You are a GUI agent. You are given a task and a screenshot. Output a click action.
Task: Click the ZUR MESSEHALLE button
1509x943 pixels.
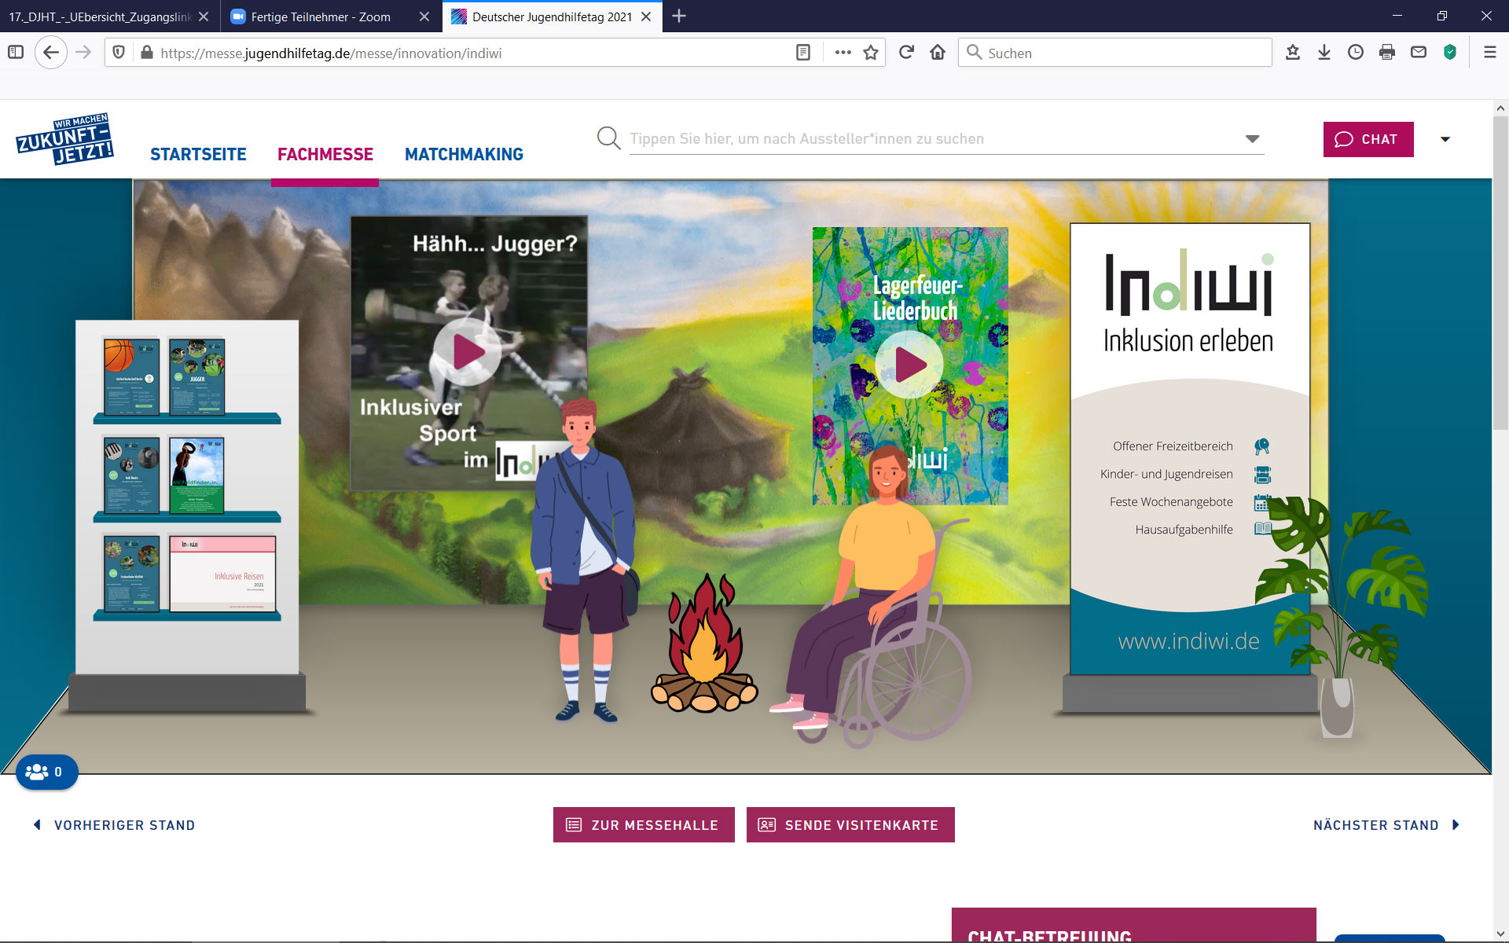point(644,825)
